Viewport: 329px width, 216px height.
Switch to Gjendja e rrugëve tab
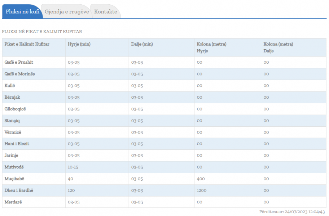click(x=67, y=12)
